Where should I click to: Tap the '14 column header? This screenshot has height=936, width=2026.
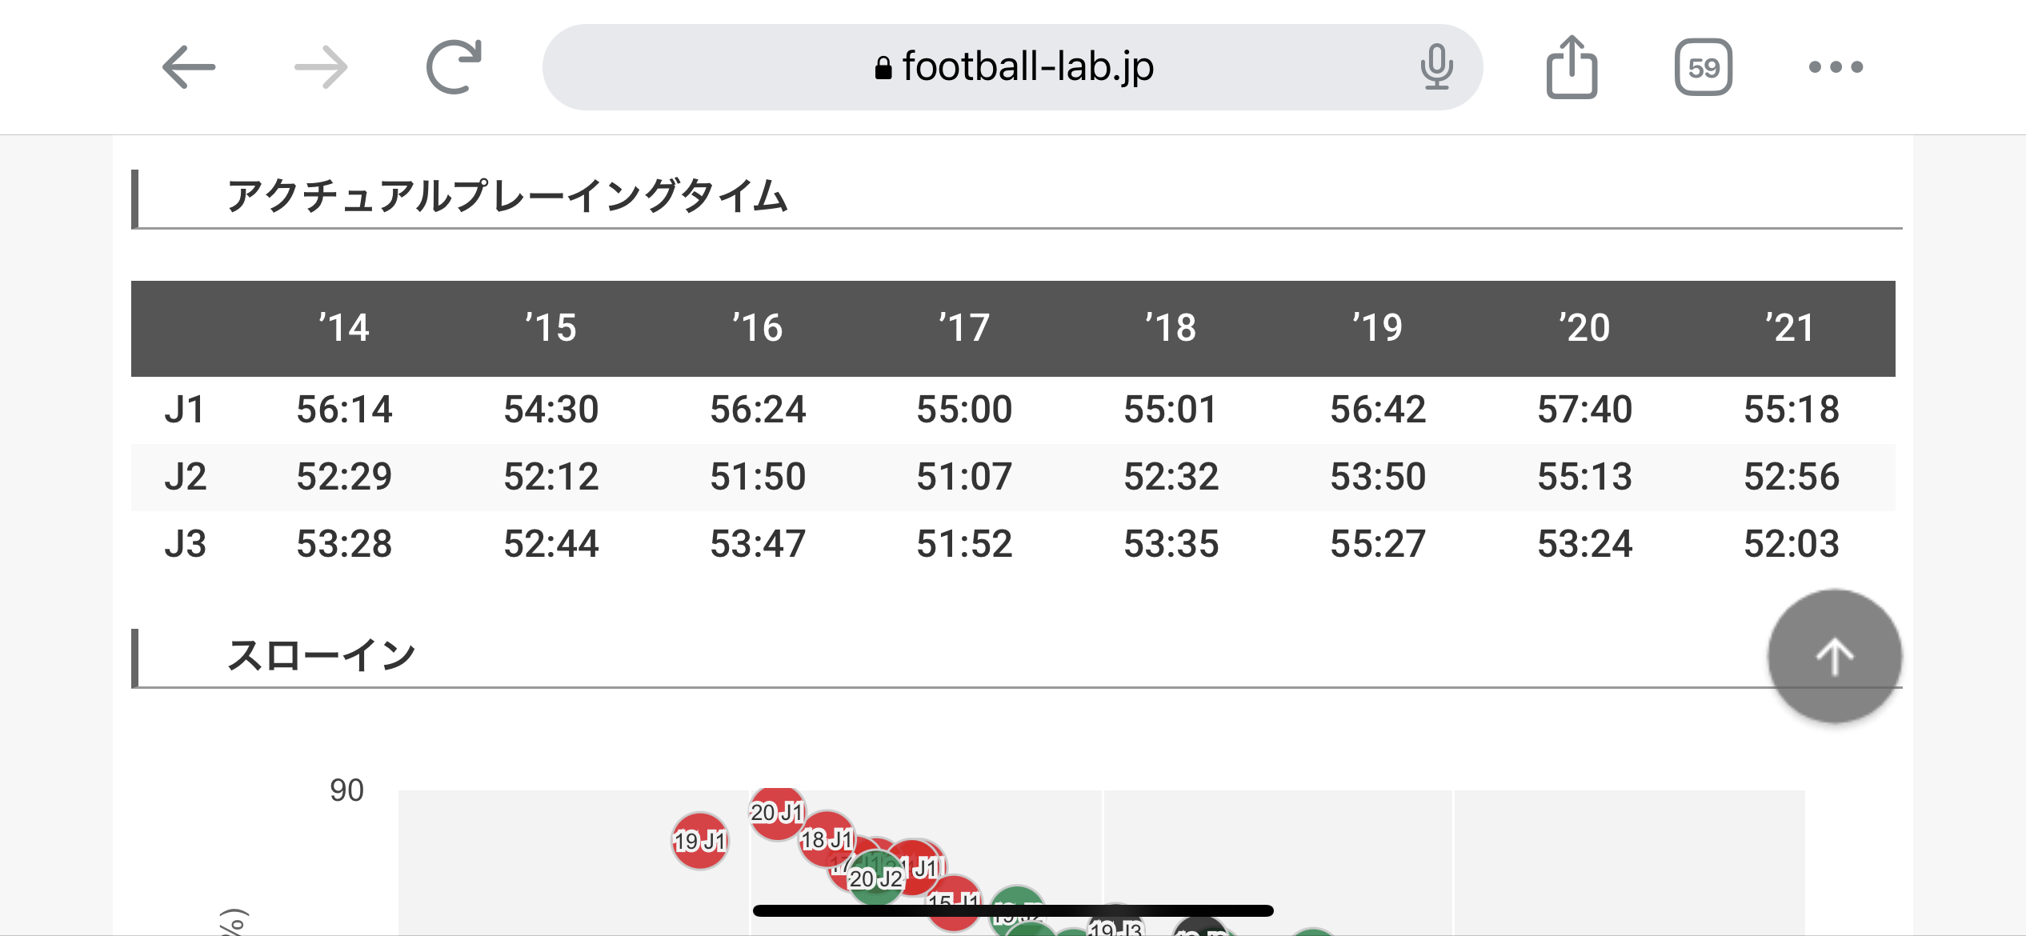coord(344,328)
